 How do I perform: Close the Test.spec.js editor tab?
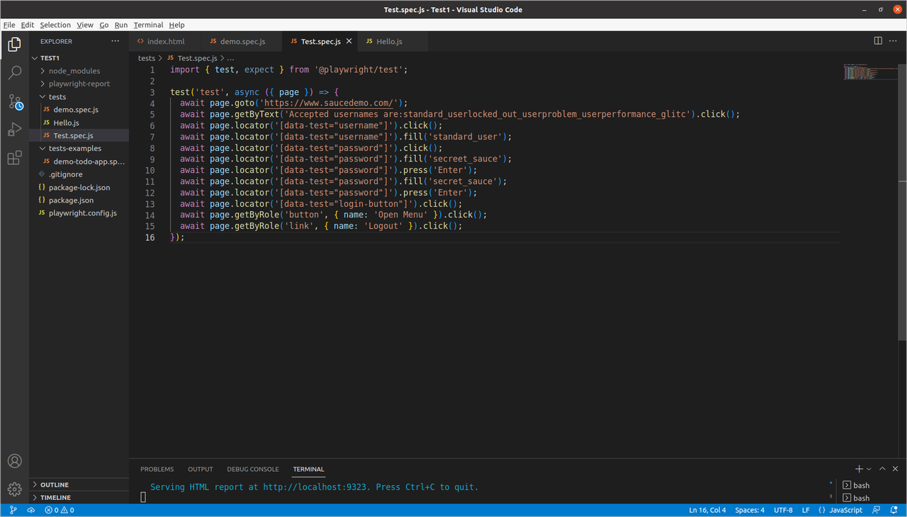pyautogui.click(x=349, y=42)
